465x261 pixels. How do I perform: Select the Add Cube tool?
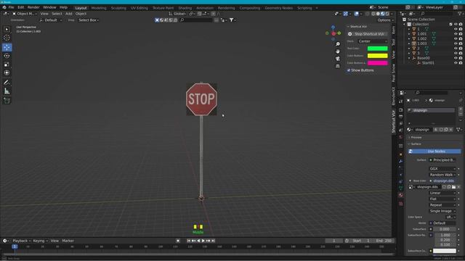point(7,101)
